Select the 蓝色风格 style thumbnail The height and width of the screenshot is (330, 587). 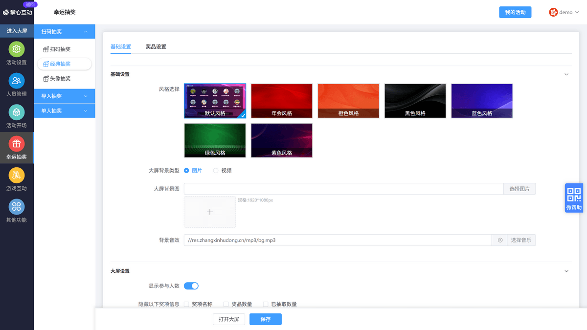click(482, 101)
